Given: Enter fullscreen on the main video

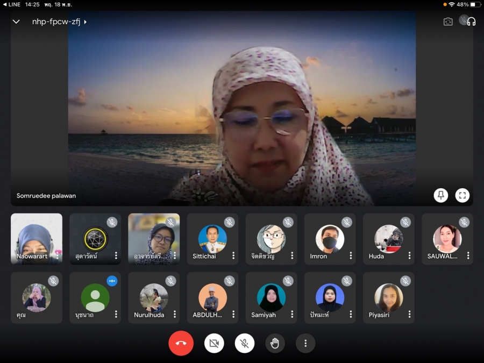Looking at the screenshot, I should point(462,195).
